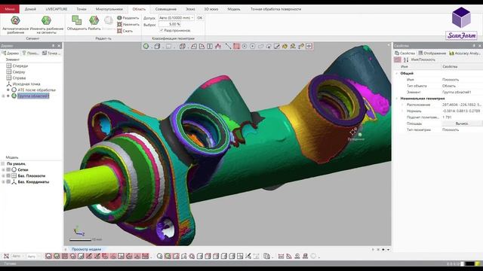
Task: Select the Просмотр модели view tab
Action: click(86, 249)
